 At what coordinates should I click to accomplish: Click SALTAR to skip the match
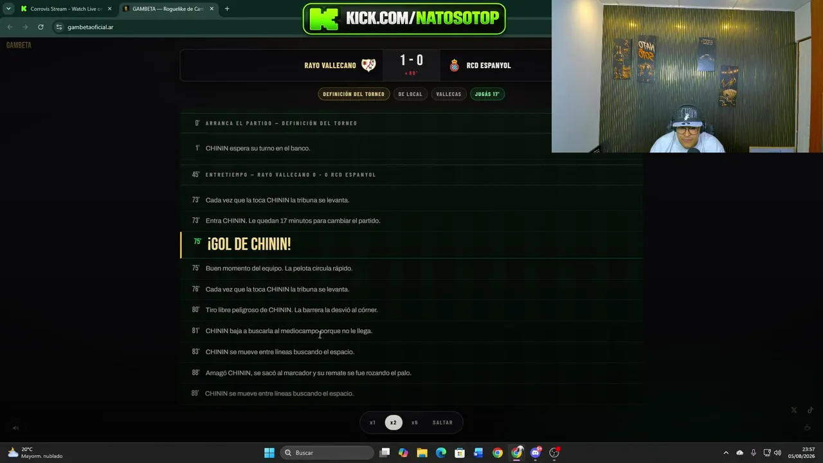(442, 422)
